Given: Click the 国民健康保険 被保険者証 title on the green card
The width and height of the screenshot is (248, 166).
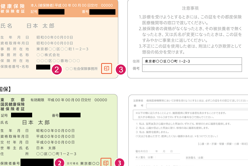Looking at the screenshot, I should (x=13, y=107).
